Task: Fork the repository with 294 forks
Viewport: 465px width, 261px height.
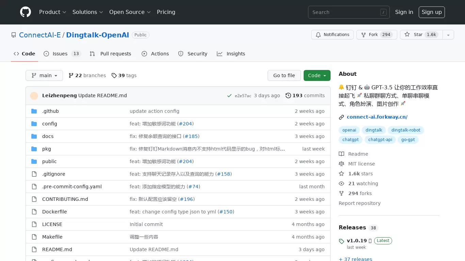Action: [376, 35]
